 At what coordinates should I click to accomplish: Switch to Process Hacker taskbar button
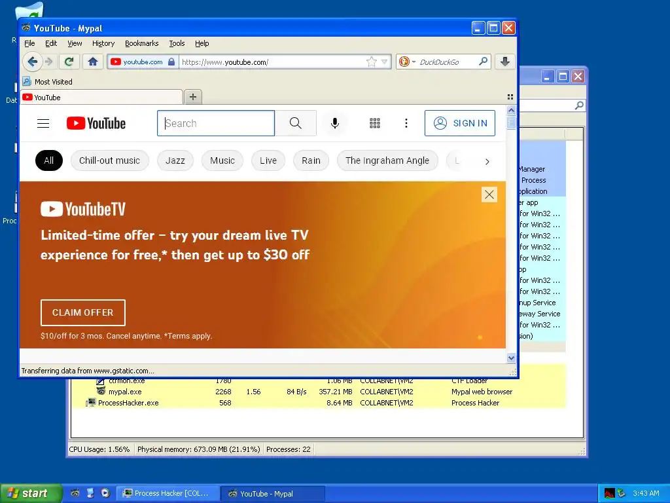tap(167, 493)
